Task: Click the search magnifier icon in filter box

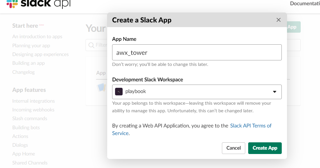Action: tap(91, 45)
